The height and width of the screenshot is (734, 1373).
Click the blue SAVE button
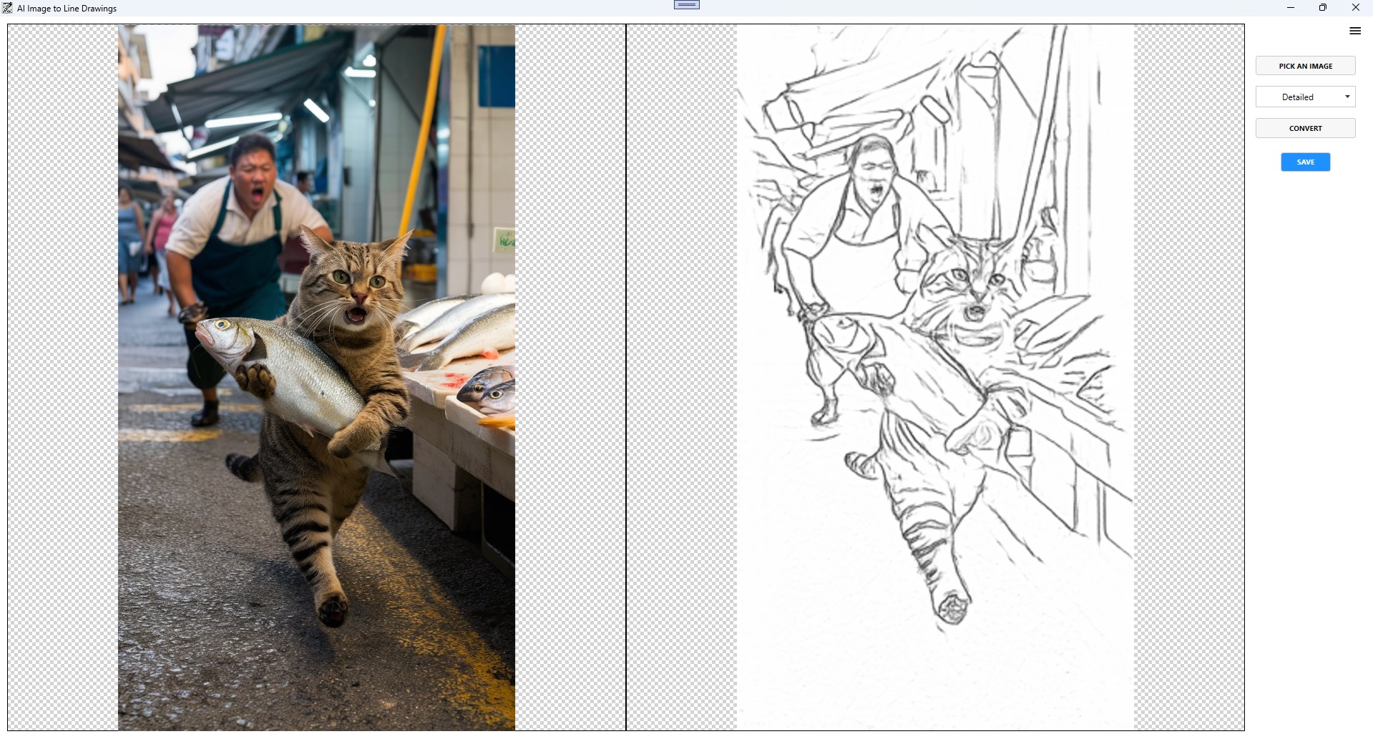[x=1304, y=162]
